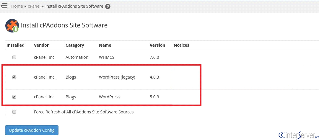The width and height of the screenshot is (319, 140).
Task: Click Update cPAddon Config button
Action: 32,130
